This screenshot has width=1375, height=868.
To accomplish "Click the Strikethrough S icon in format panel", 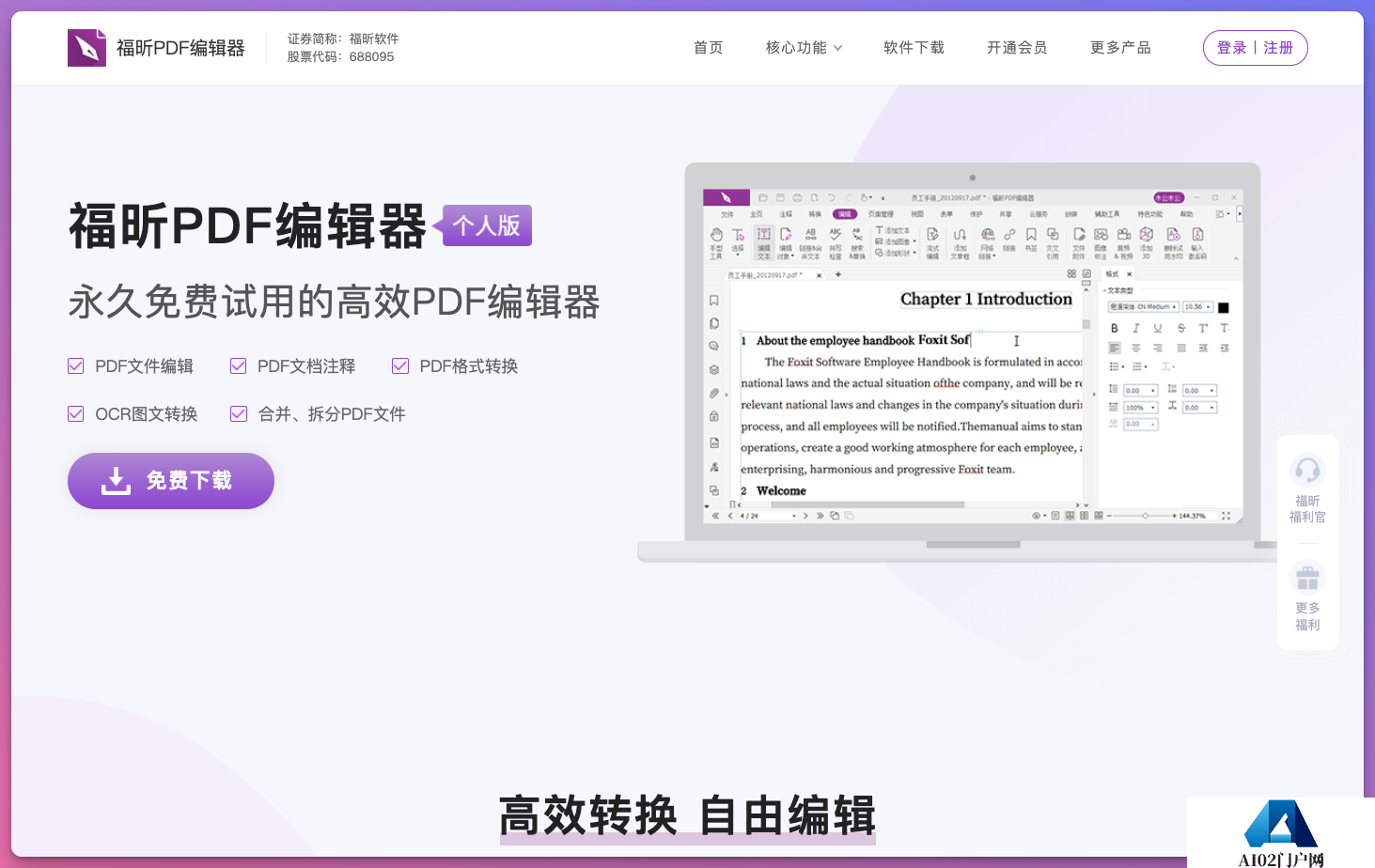I will [x=1181, y=328].
